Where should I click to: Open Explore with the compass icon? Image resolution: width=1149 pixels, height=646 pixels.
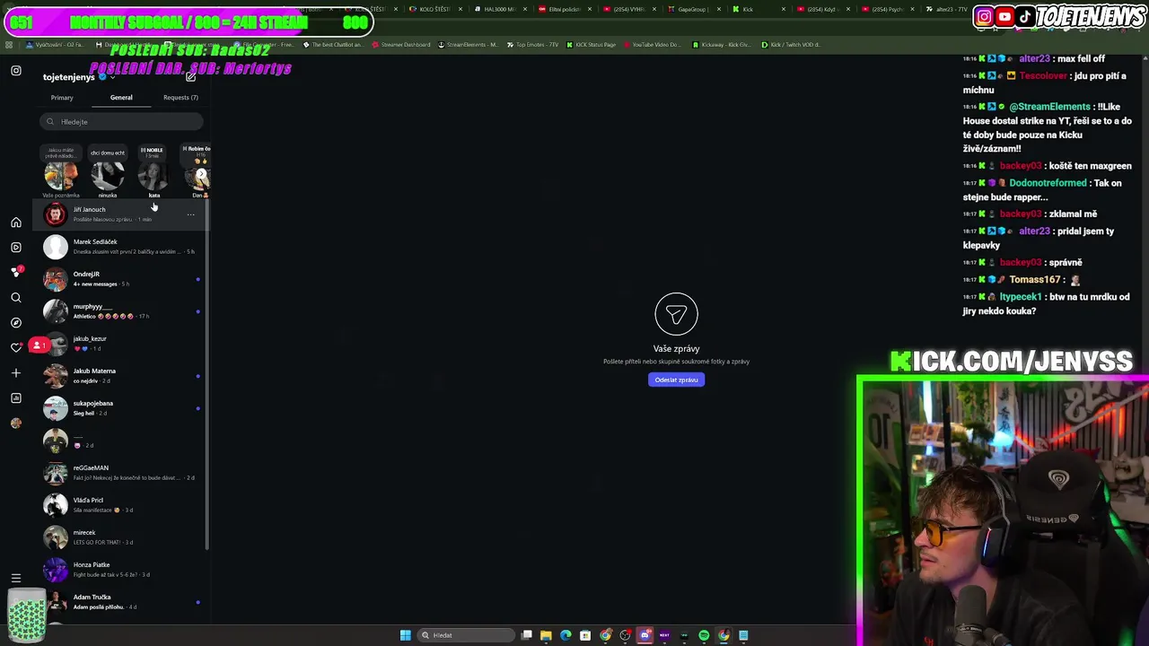[16, 322]
